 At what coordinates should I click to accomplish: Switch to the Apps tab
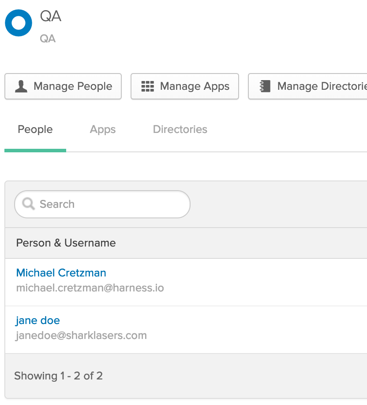(x=103, y=129)
